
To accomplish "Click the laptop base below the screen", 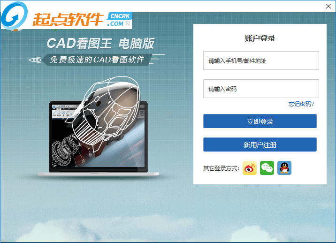I will pyautogui.click(x=99, y=174).
